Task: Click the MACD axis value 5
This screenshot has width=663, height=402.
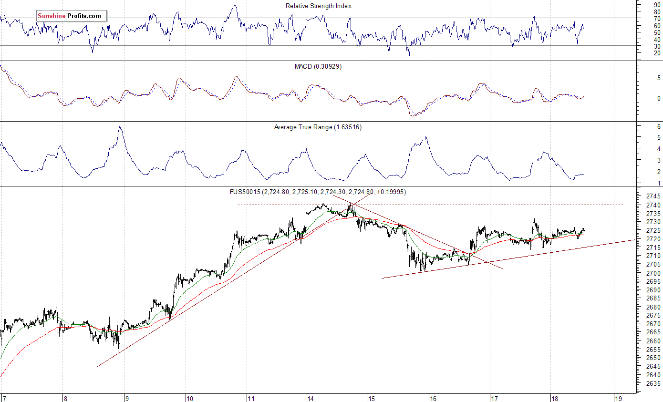Action: [659, 78]
